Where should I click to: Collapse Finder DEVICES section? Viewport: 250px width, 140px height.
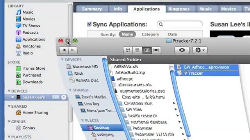pyautogui.click(x=62, y=59)
